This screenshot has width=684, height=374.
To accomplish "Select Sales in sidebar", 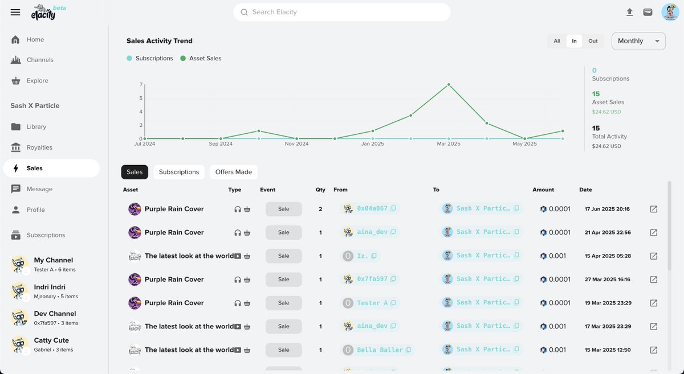I will click(x=51, y=168).
